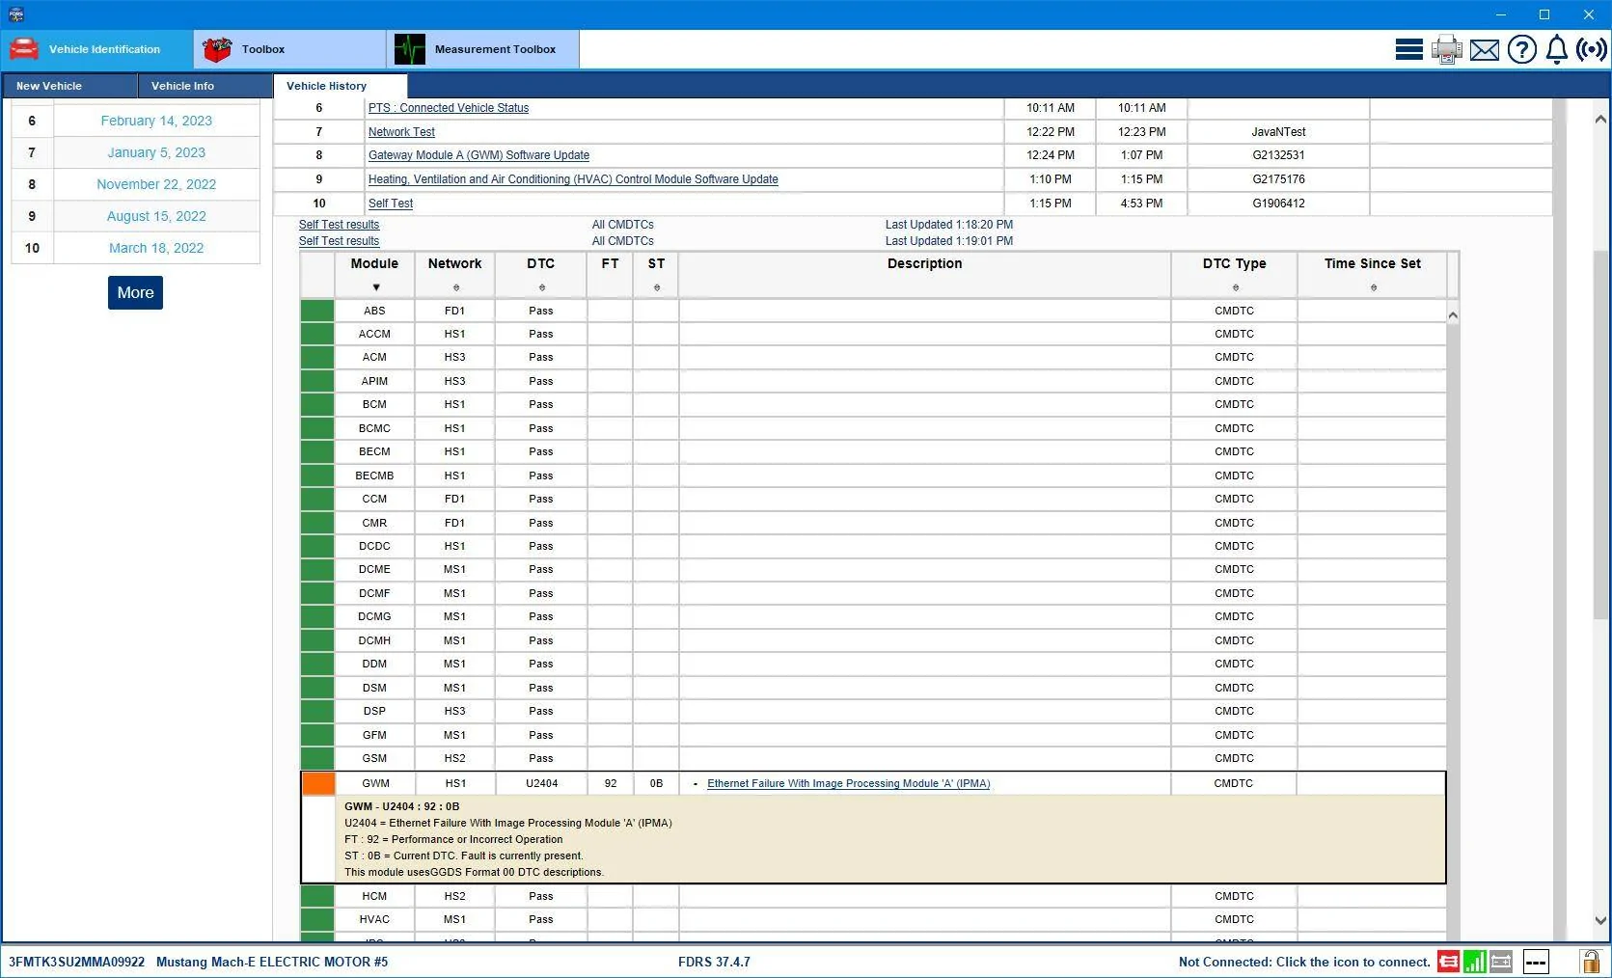Click the G2175176 session ID cell
This screenshot has height=978, width=1612.
[1278, 179]
